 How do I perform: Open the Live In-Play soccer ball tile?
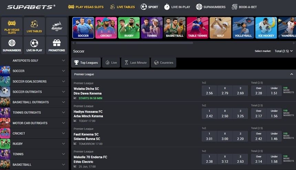(34, 45)
